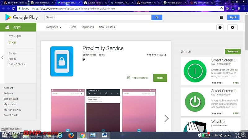248x139 pixels.
Task: Go to Home in Play navigation
Action: click(x=73, y=27)
